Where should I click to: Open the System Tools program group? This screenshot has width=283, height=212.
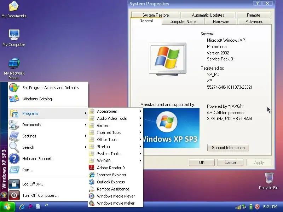[x=116, y=154]
